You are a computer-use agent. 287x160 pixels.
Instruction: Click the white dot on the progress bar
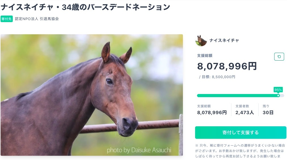[278, 95]
